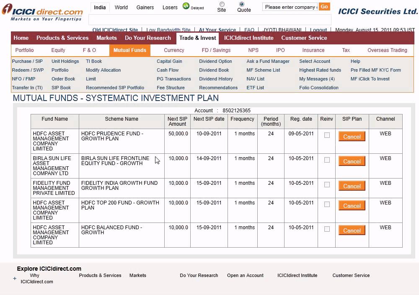Cancel the HDFC Top 200 Fund SIP
This screenshot has width=419, height=295.
352,206
